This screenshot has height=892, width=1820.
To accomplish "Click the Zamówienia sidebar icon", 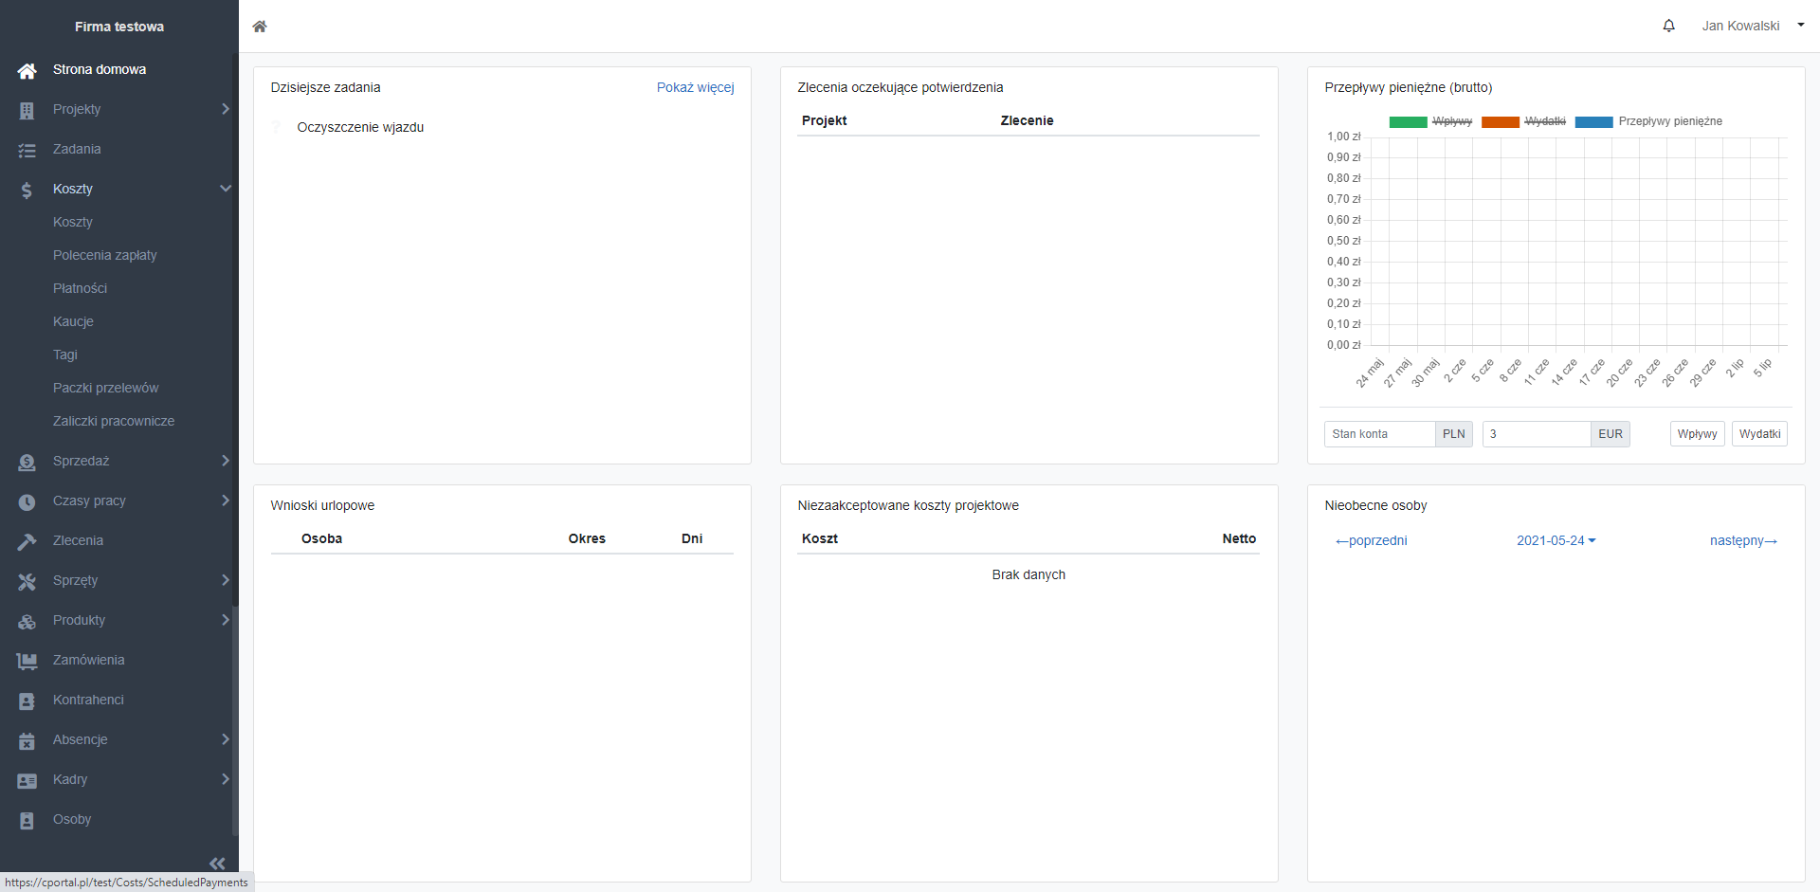I will click(27, 661).
